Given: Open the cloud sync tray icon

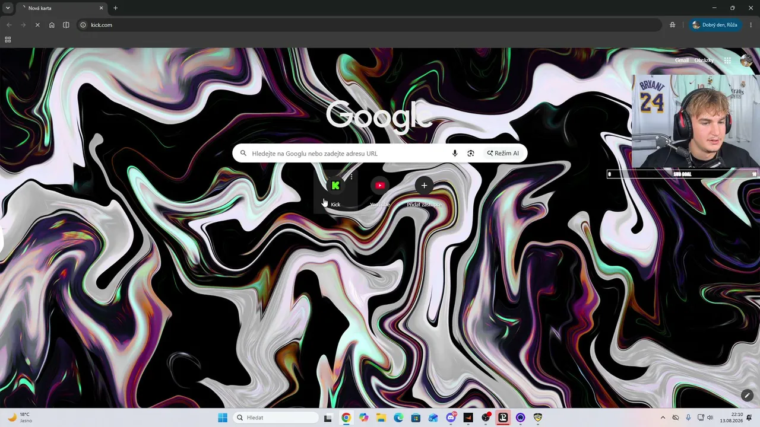Looking at the screenshot, I should [676, 418].
